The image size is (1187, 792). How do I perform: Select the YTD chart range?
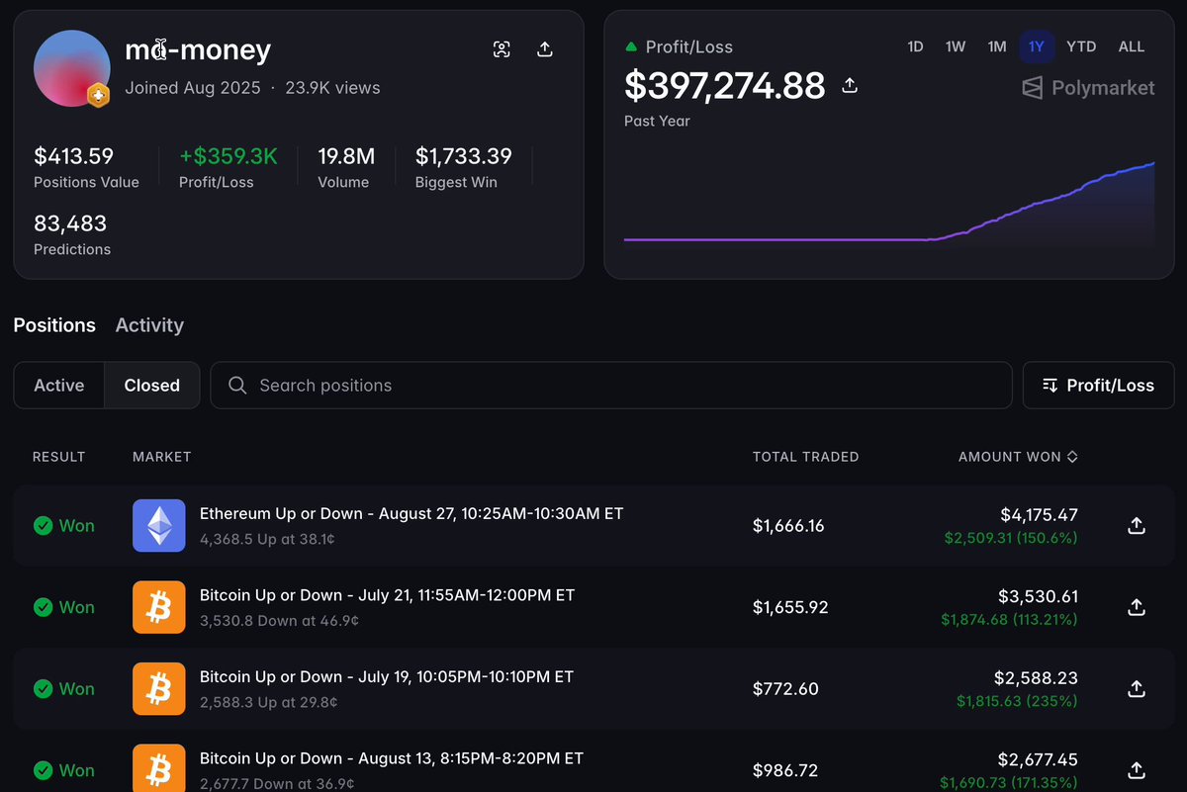coord(1081,46)
